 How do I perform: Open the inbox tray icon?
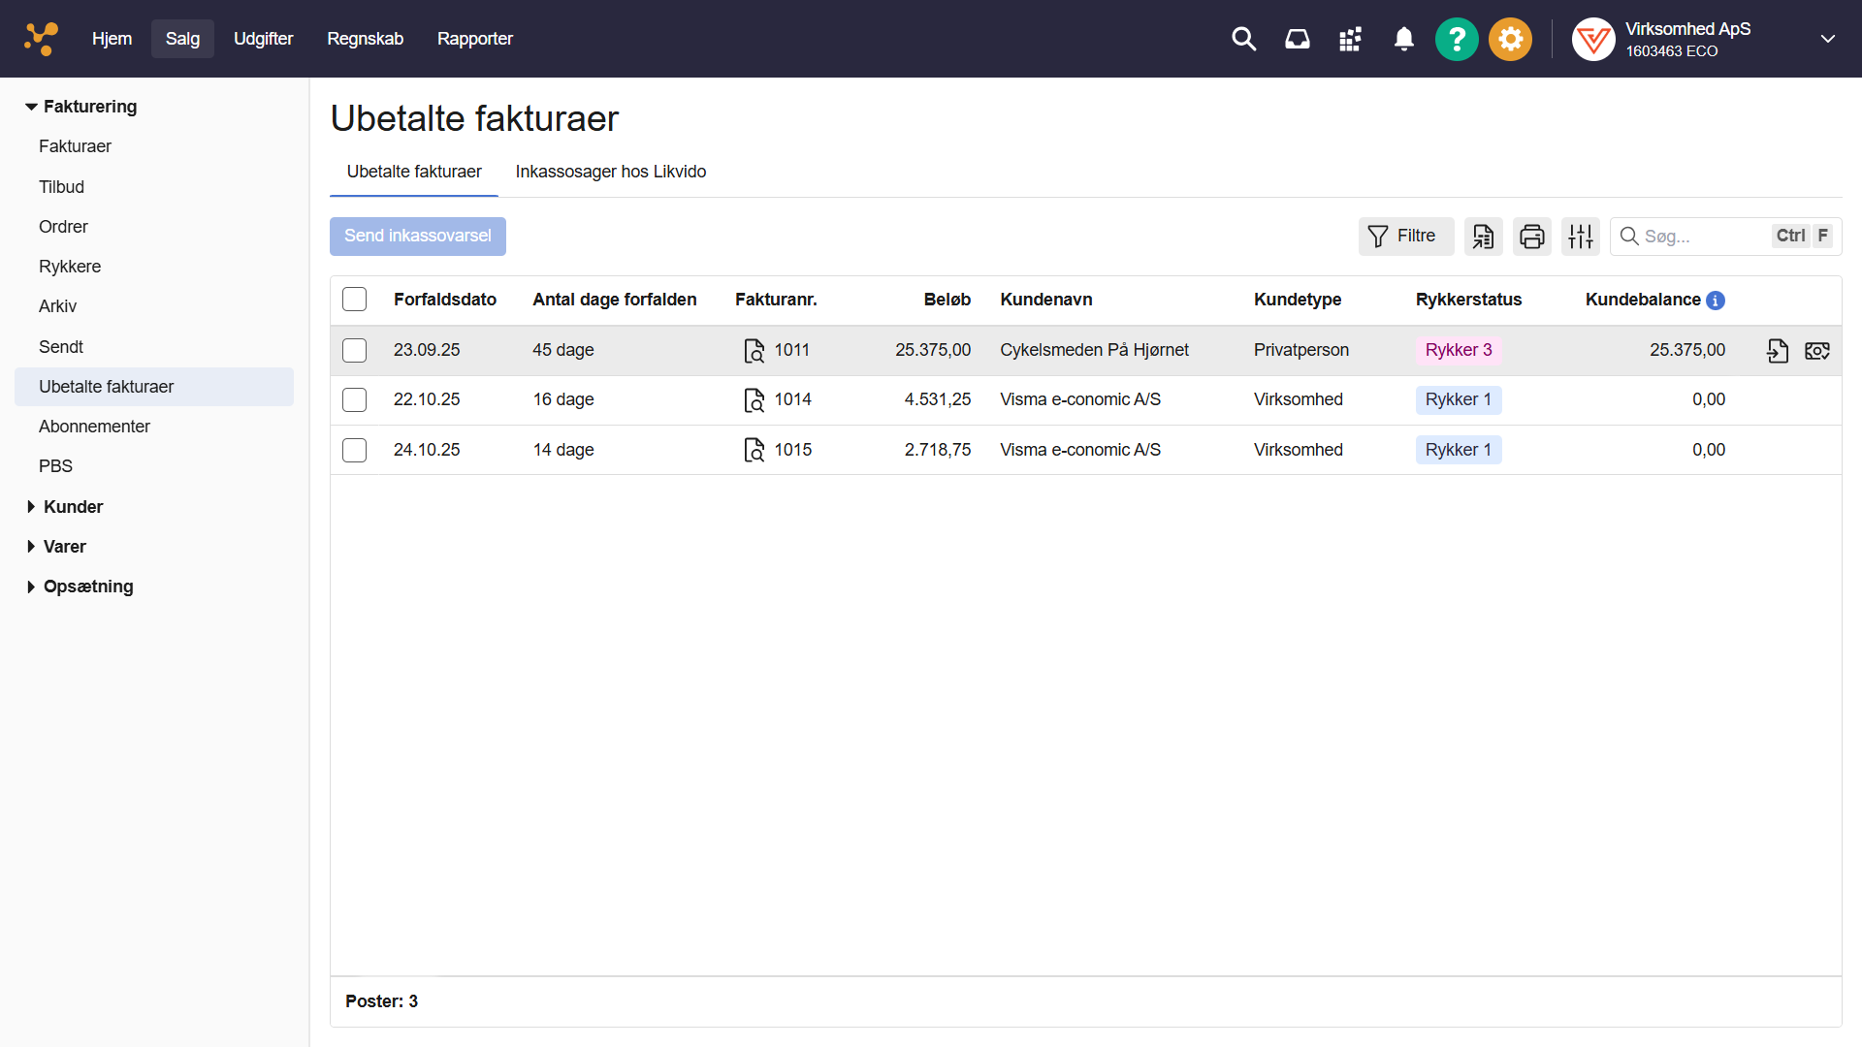[1297, 39]
